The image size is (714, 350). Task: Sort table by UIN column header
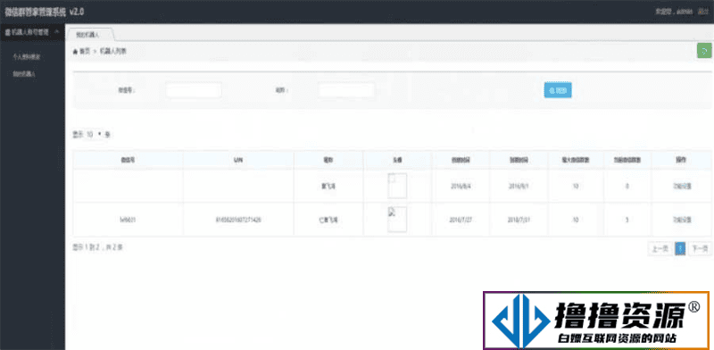coord(238,161)
